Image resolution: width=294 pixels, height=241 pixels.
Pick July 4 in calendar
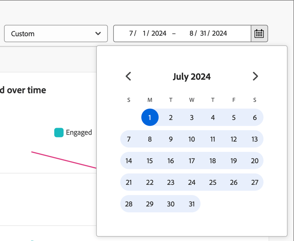coord(212,117)
